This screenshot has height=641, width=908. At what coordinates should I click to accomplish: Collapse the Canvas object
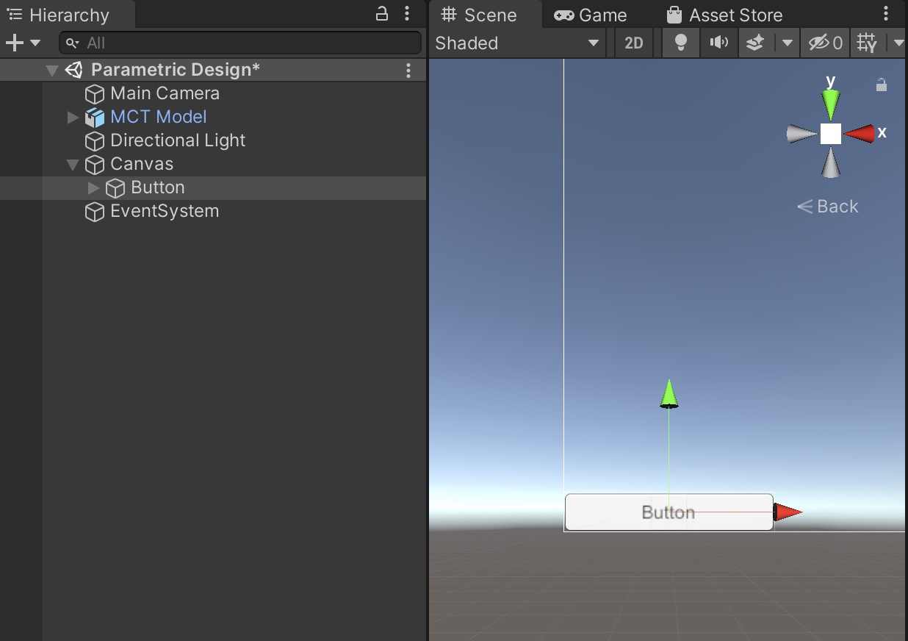coord(72,165)
